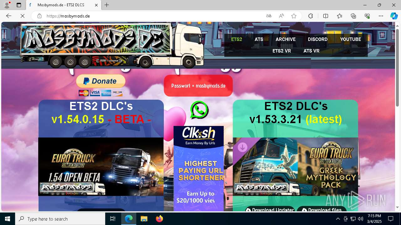
Task: Show hidden system tray icons
Action: (x=338, y=219)
